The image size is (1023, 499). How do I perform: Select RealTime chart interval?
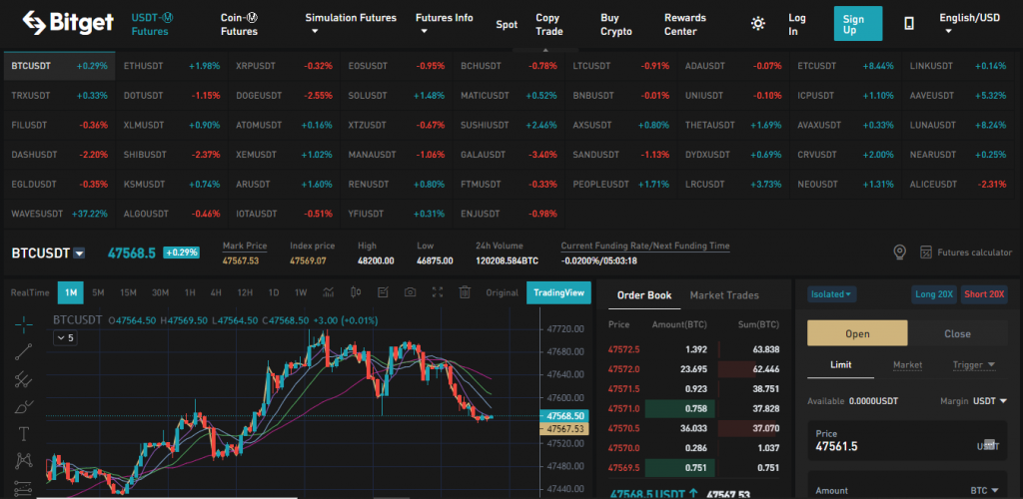(x=30, y=292)
